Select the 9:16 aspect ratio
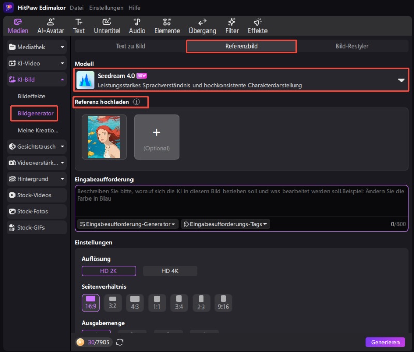The height and width of the screenshot is (352, 414). tap(223, 302)
